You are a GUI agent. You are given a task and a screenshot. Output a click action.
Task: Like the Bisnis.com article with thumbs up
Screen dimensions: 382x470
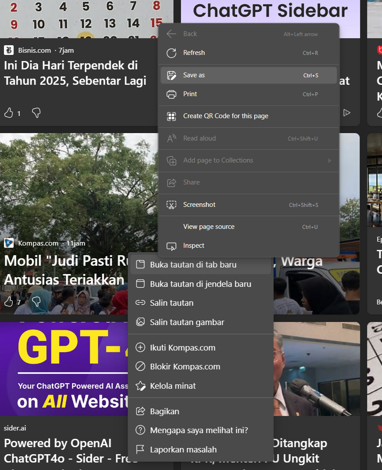click(9, 113)
